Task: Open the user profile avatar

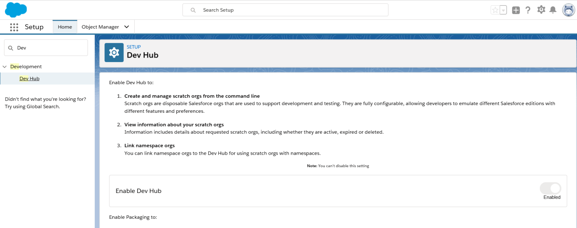Action: pos(569,10)
